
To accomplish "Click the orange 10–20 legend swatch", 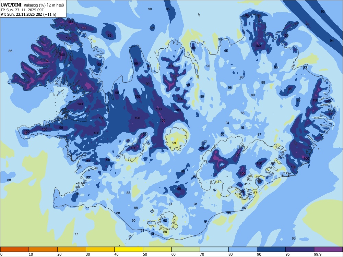I will coord(43,249).
